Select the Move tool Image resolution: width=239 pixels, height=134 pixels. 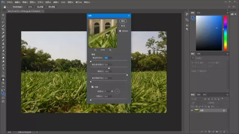tap(3, 15)
